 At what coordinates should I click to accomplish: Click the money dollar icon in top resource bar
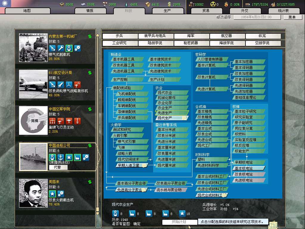(x=169, y=4)
